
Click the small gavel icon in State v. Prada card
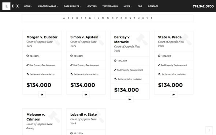point(159,74)
